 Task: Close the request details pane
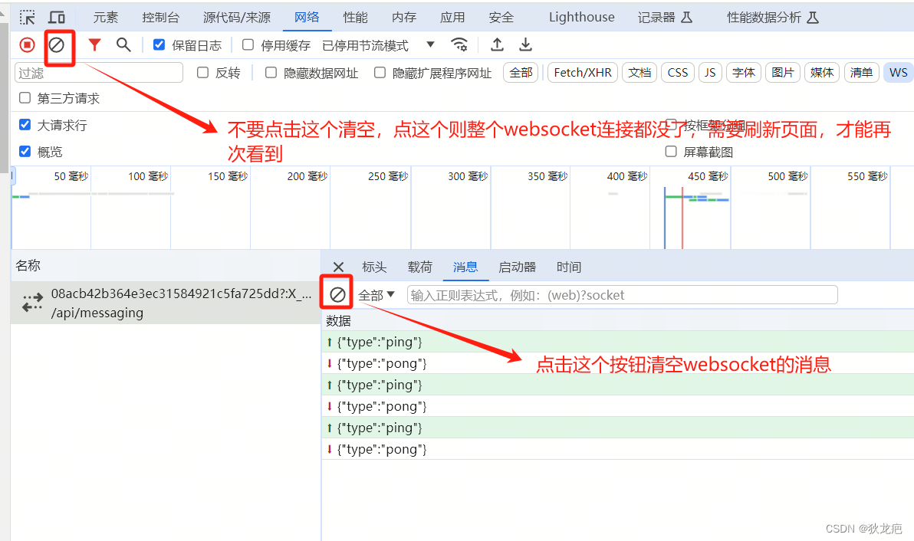tap(338, 267)
